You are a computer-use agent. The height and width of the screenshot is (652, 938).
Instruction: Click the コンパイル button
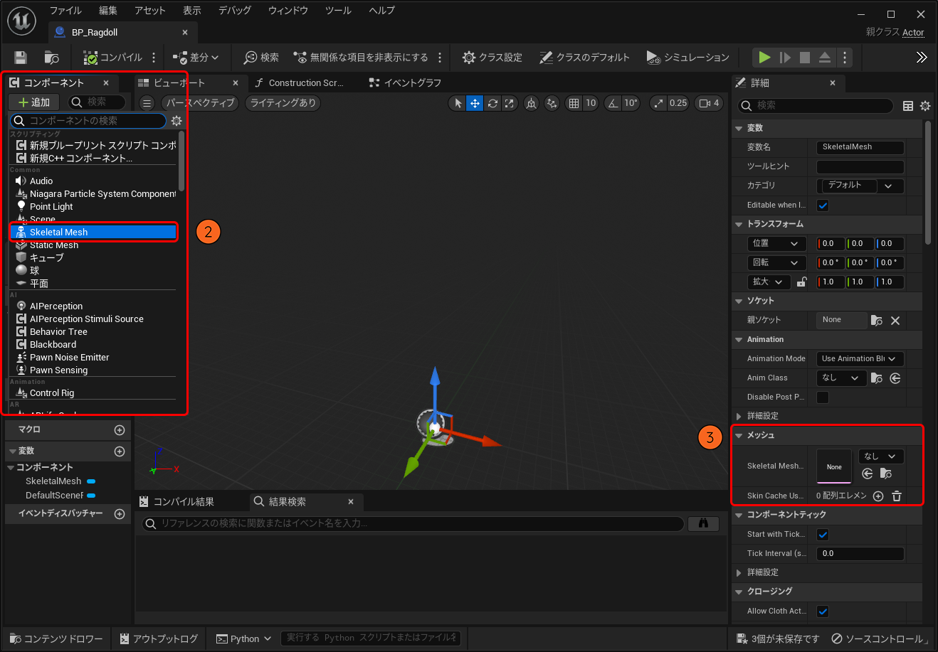[113, 58]
